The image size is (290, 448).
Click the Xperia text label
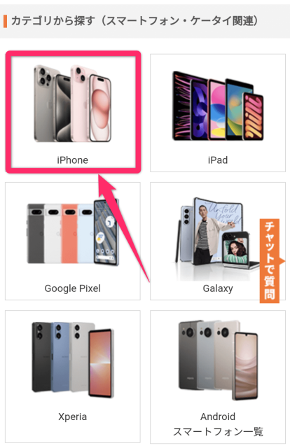coord(73,416)
